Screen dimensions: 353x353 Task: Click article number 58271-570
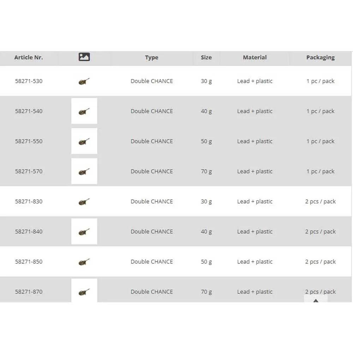click(29, 172)
